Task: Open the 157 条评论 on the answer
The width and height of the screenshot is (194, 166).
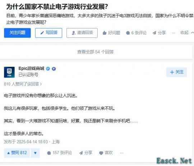Action: [59, 153]
